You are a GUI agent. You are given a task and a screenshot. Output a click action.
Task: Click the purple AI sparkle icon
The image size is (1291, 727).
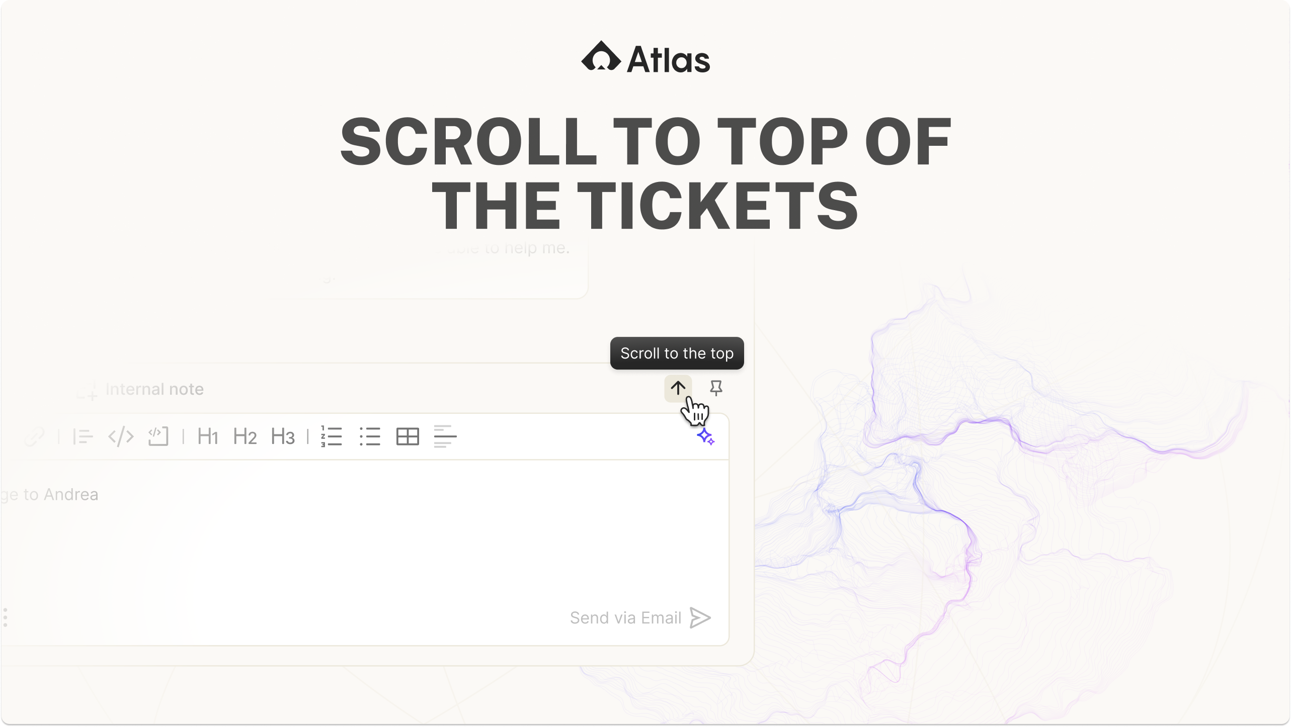[x=705, y=437]
